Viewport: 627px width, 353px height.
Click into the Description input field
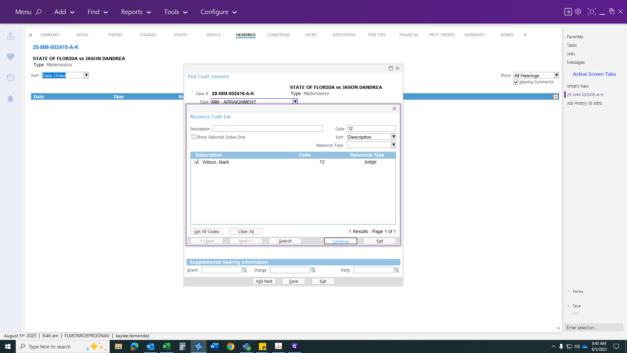coord(268,128)
